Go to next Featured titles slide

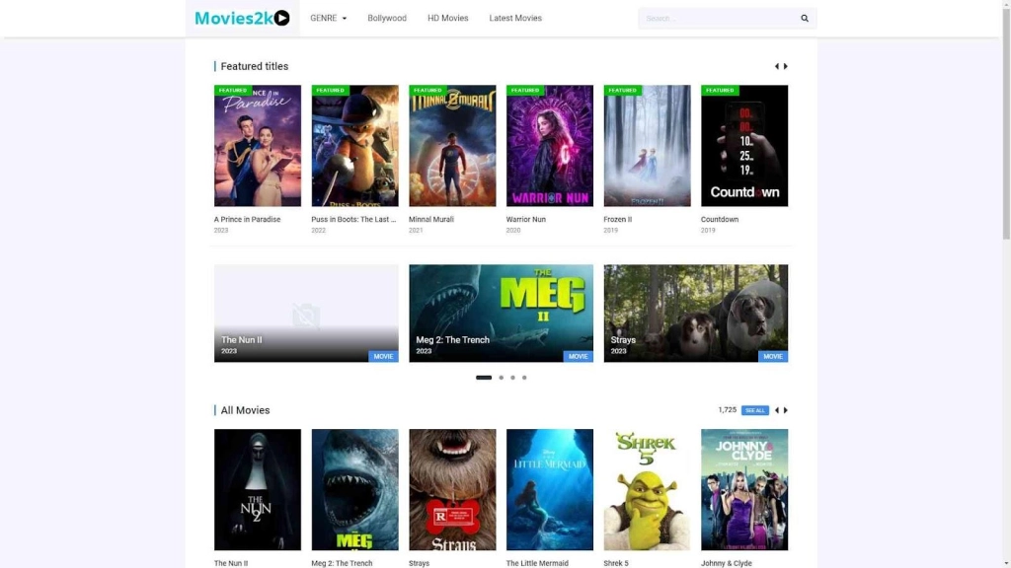(786, 66)
